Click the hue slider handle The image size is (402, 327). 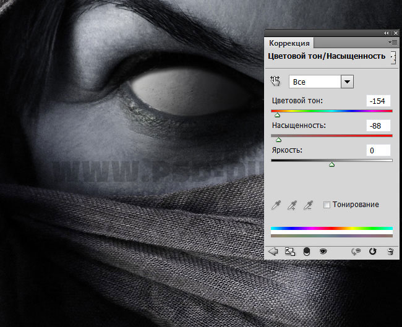[x=278, y=116]
